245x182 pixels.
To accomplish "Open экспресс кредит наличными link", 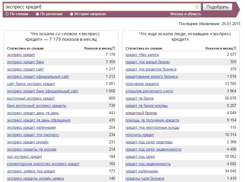I will (x=31, y=128).
